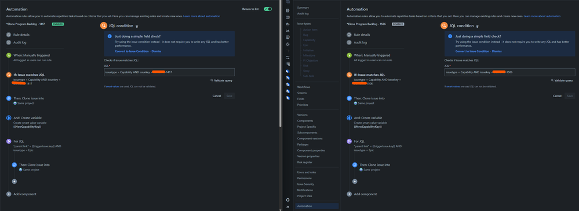Expand the sidebar with the double-chevron icon
Viewport: 579px width, 211px height.
[x=287, y=207]
